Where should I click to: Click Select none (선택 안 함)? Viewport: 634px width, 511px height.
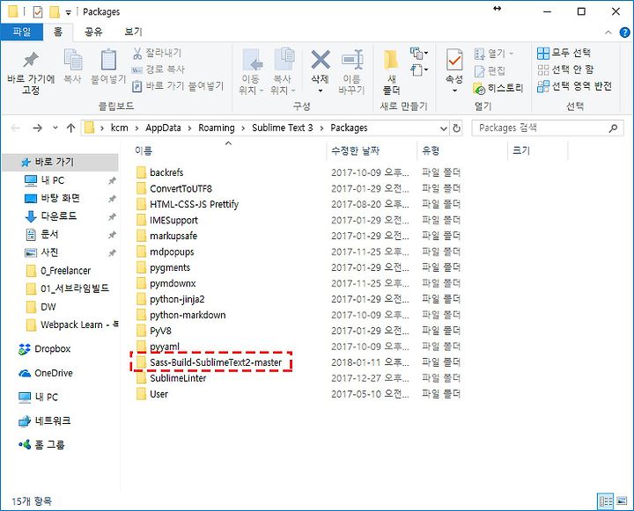click(565, 69)
